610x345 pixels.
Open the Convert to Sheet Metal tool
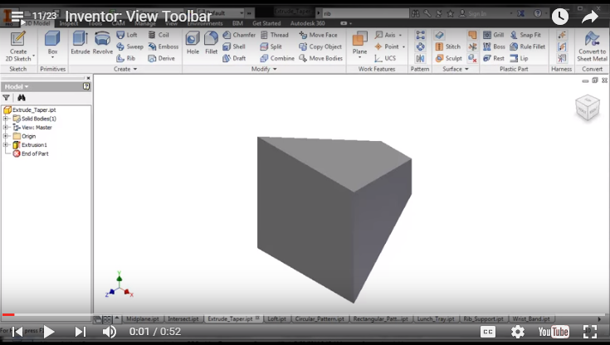tap(592, 46)
